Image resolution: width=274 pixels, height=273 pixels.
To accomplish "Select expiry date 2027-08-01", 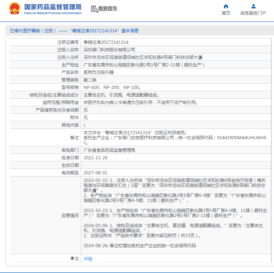I will pyautogui.click(x=96, y=173).
